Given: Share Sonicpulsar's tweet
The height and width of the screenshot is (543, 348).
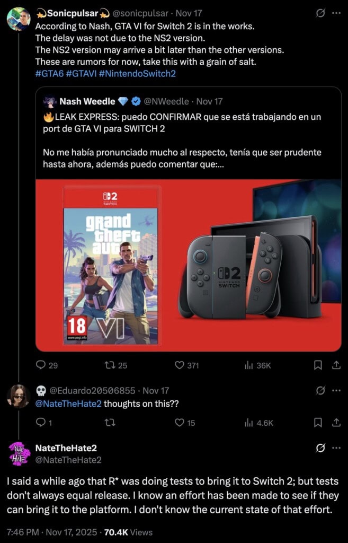Looking at the screenshot, I should [x=336, y=365].
